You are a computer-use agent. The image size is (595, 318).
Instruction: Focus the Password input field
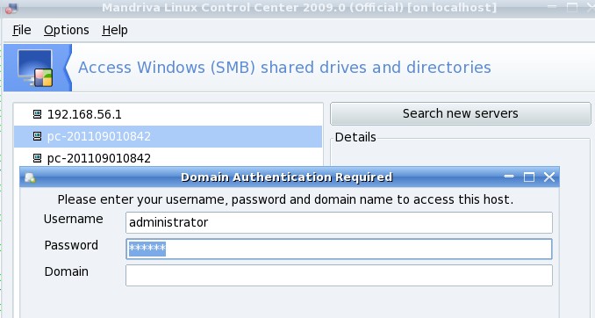tap(339, 249)
